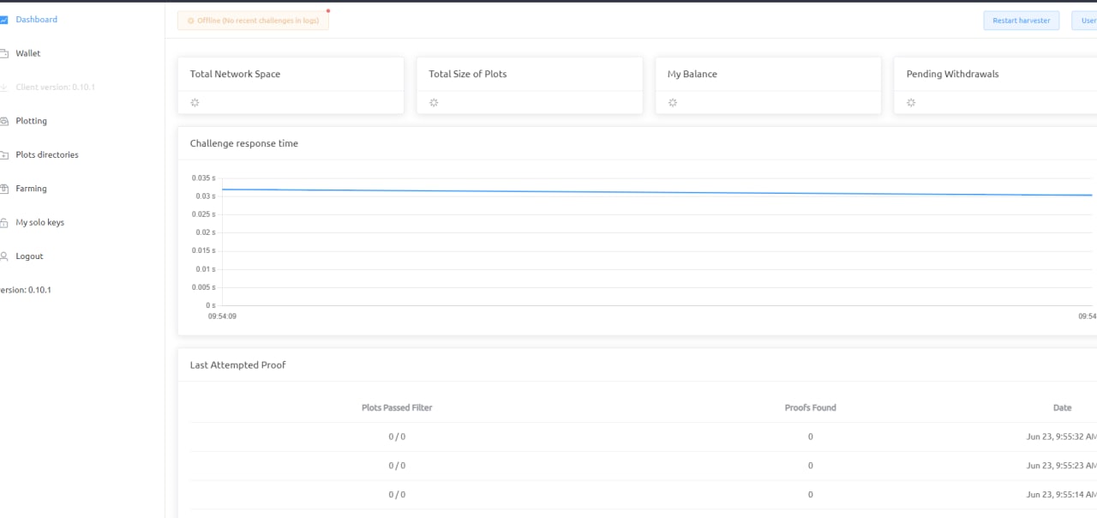Image resolution: width=1097 pixels, height=518 pixels.
Task: Click the Logout user icon
Action: (x=3, y=256)
